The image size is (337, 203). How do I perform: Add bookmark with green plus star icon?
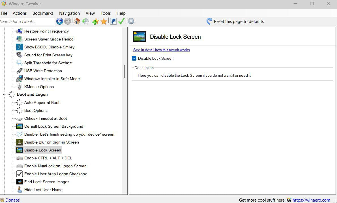coord(96,21)
